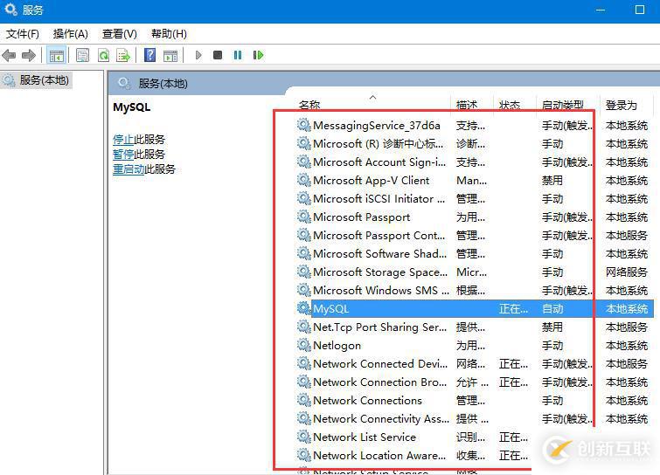Click the Stop service square icon
The width and height of the screenshot is (660, 475).
pyautogui.click(x=218, y=55)
